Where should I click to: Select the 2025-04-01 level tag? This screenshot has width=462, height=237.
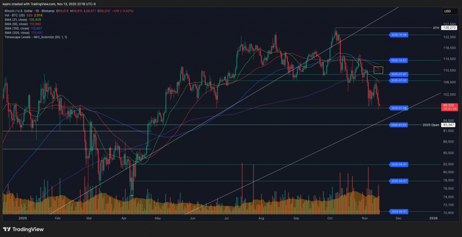399,165
